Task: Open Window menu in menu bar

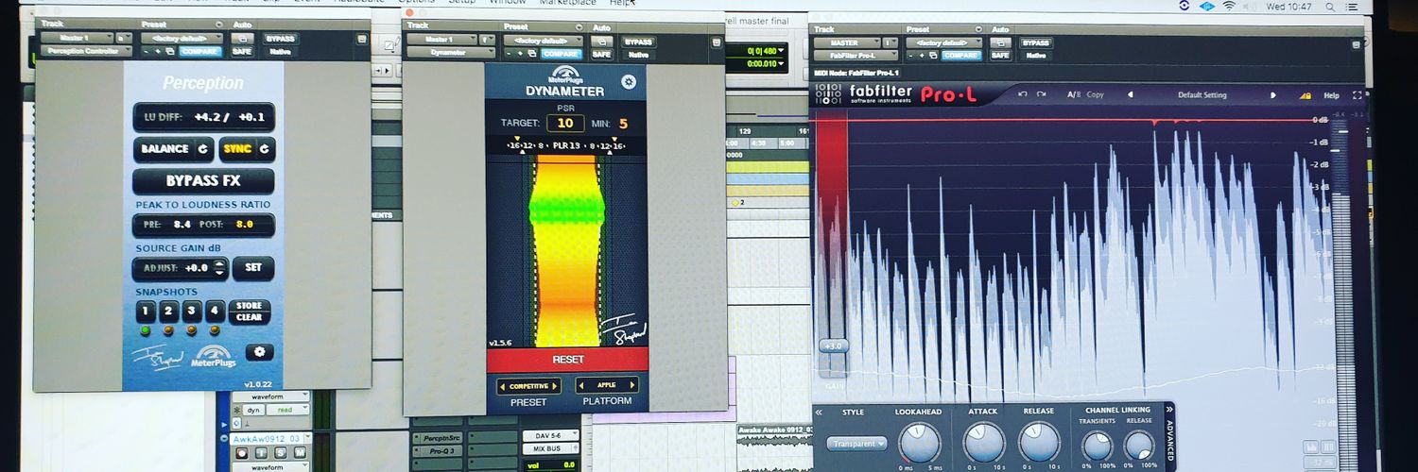Action: [x=508, y=4]
